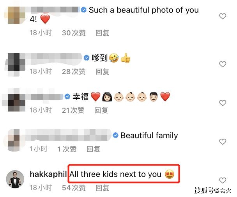Viewport: 237px width, 197px height.
Task: Click the verified badge beside 哆到
Action: (87, 58)
